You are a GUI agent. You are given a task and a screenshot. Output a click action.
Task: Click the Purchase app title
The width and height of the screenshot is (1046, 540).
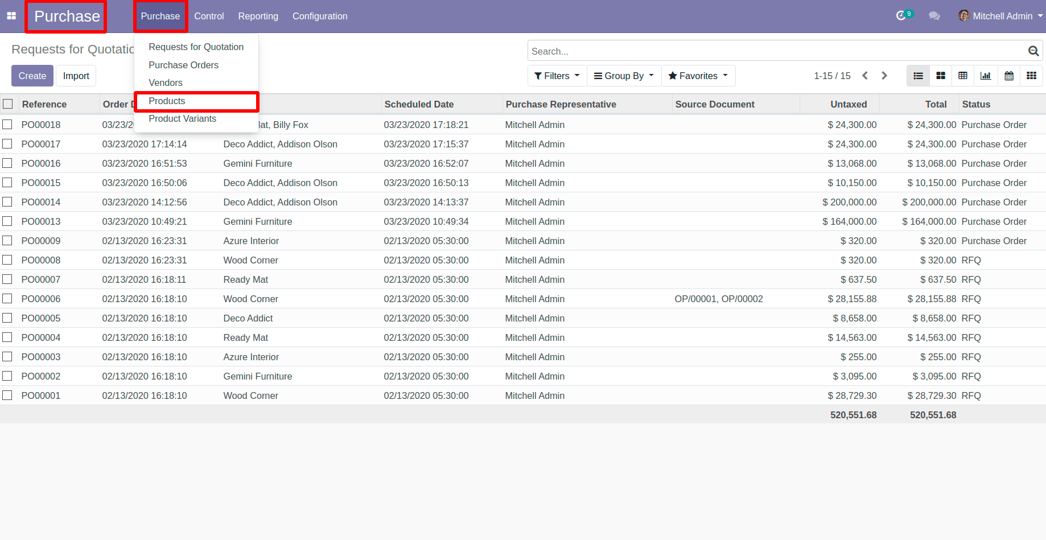(x=67, y=16)
